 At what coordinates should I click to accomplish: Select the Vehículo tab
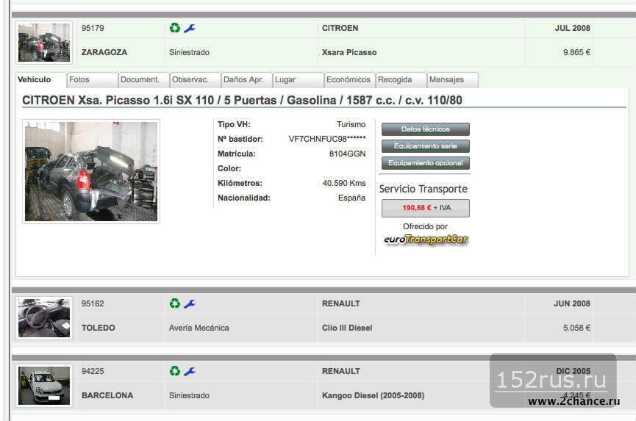[x=40, y=80]
